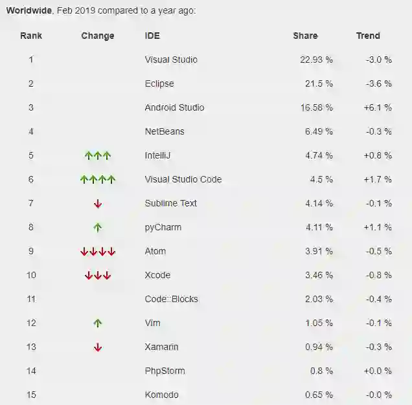
Task: Click the Code::Blocks IDE name
Action: 171,299
